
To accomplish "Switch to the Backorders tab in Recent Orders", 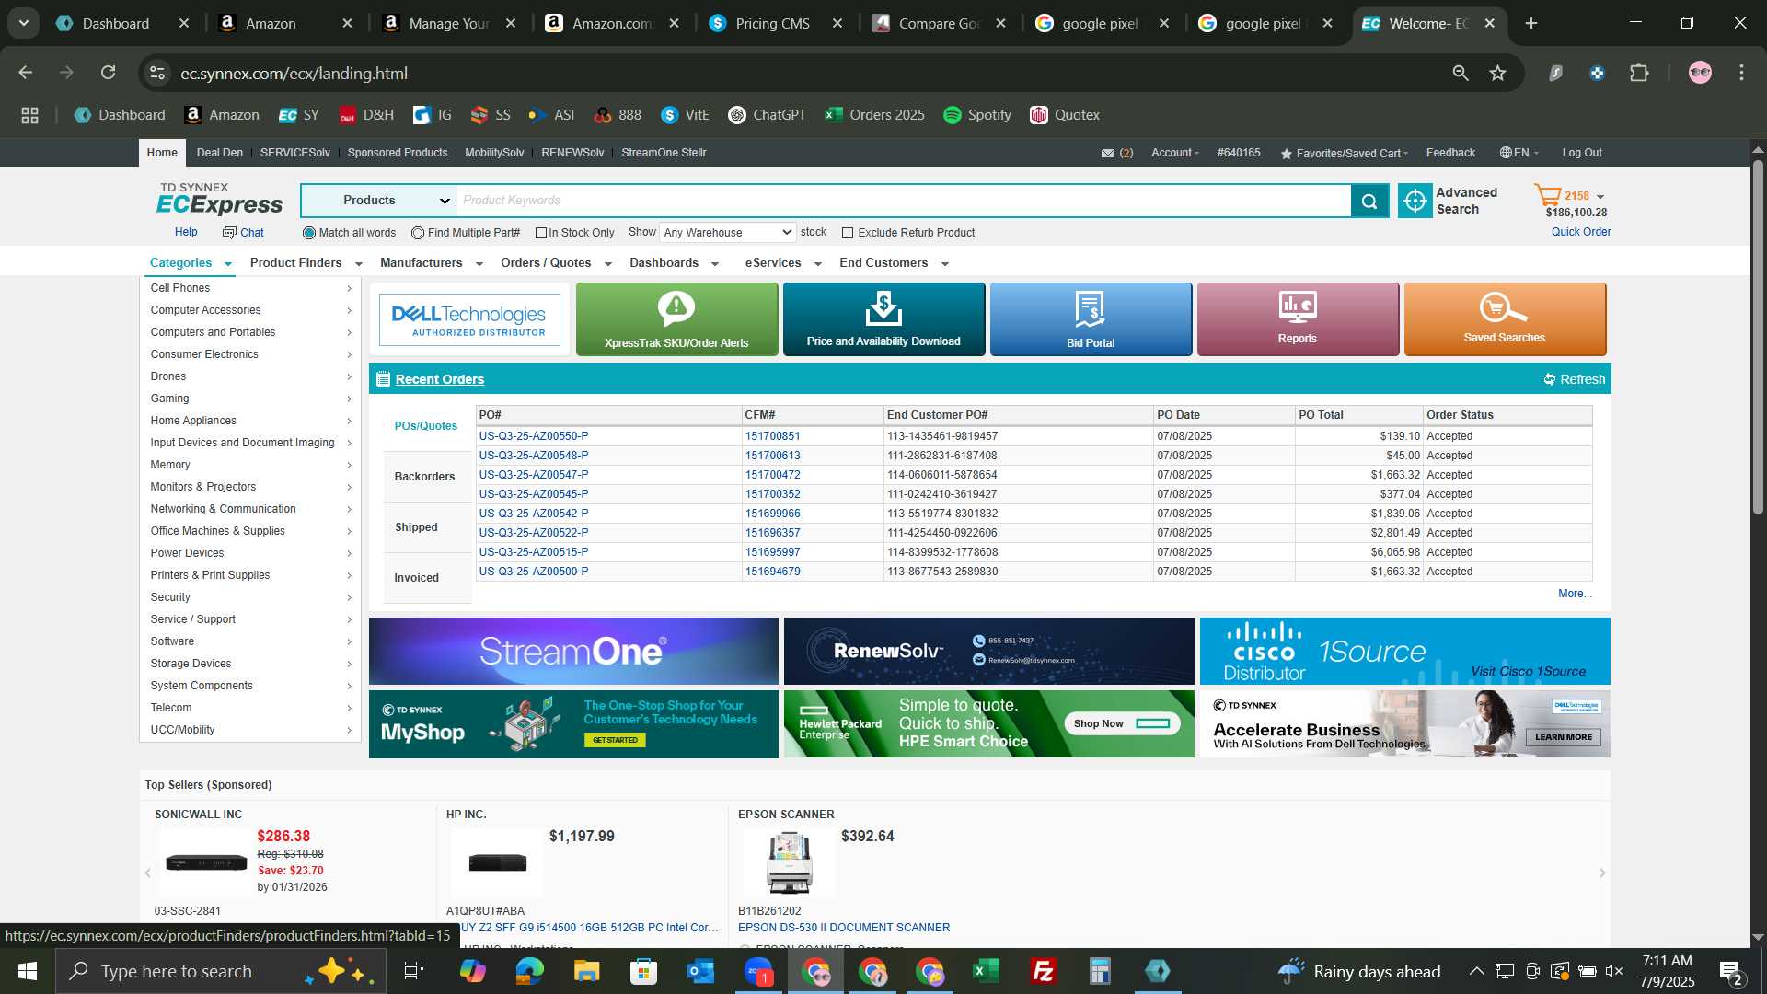I will [x=425, y=477].
